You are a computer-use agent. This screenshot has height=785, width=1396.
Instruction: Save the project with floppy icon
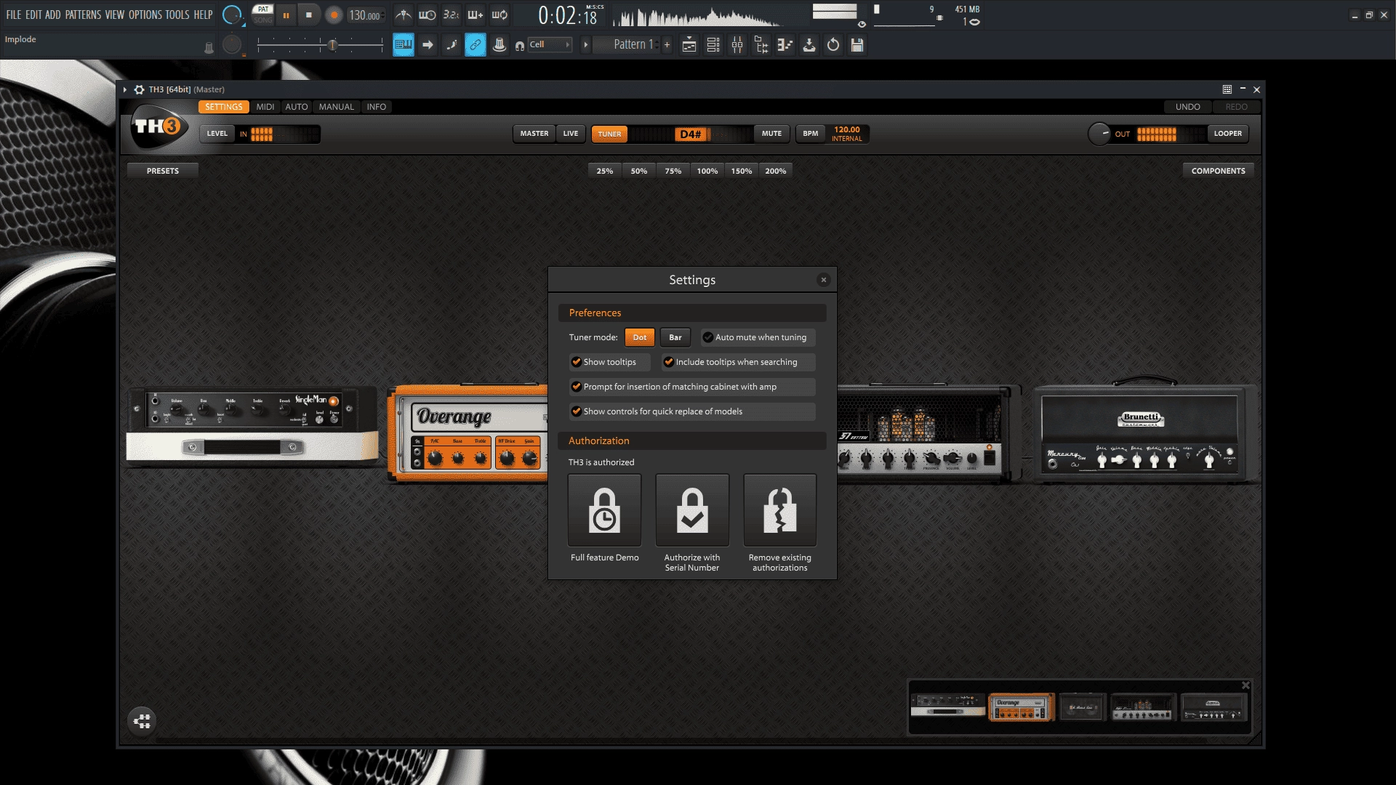(x=857, y=45)
